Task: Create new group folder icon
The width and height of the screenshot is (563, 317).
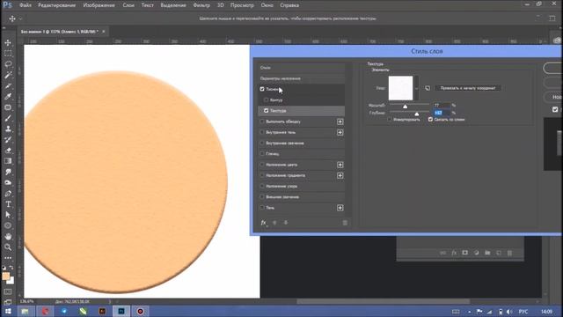Action: 487,253
